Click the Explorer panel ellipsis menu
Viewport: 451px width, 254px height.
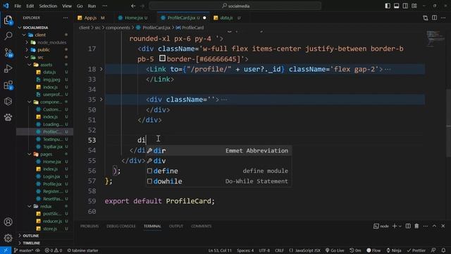[66, 18]
